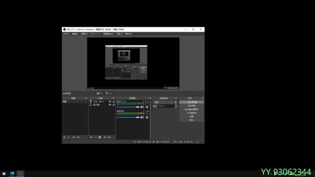Screen dimensions: 315x177
Task: Move scene up in Scenes panel
Action: (74, 137)
